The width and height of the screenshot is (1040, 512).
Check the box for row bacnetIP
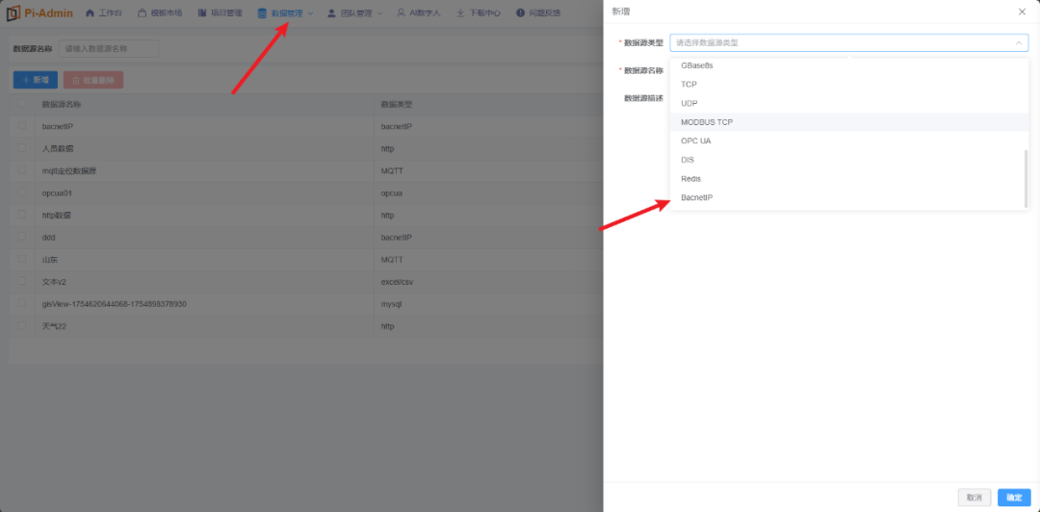pos(22,125)
